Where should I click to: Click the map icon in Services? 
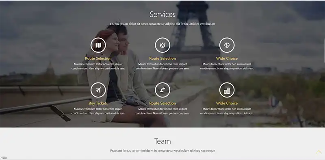98,45
